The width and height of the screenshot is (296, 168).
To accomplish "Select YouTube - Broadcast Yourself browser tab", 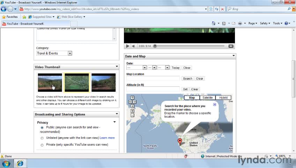I will coord(36,24).
